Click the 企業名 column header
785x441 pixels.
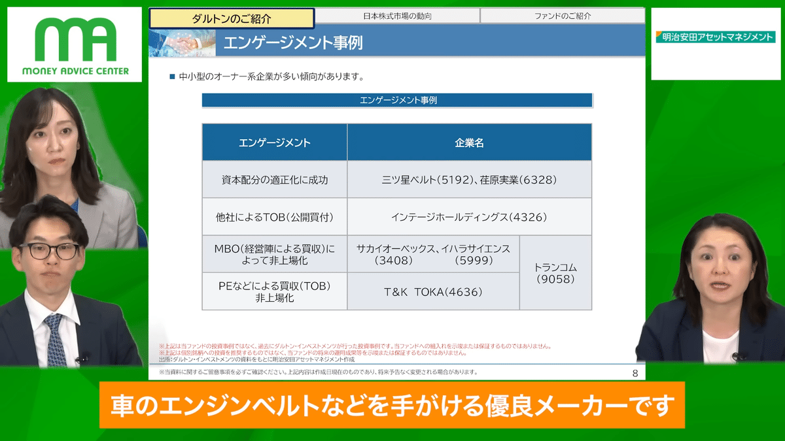470,142
